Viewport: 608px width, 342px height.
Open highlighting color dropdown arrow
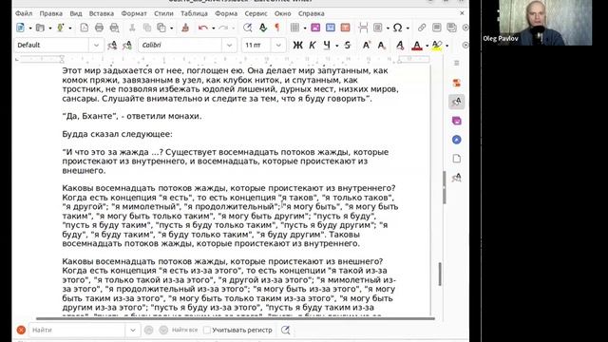pyautogui.click(x=447, y=46)
